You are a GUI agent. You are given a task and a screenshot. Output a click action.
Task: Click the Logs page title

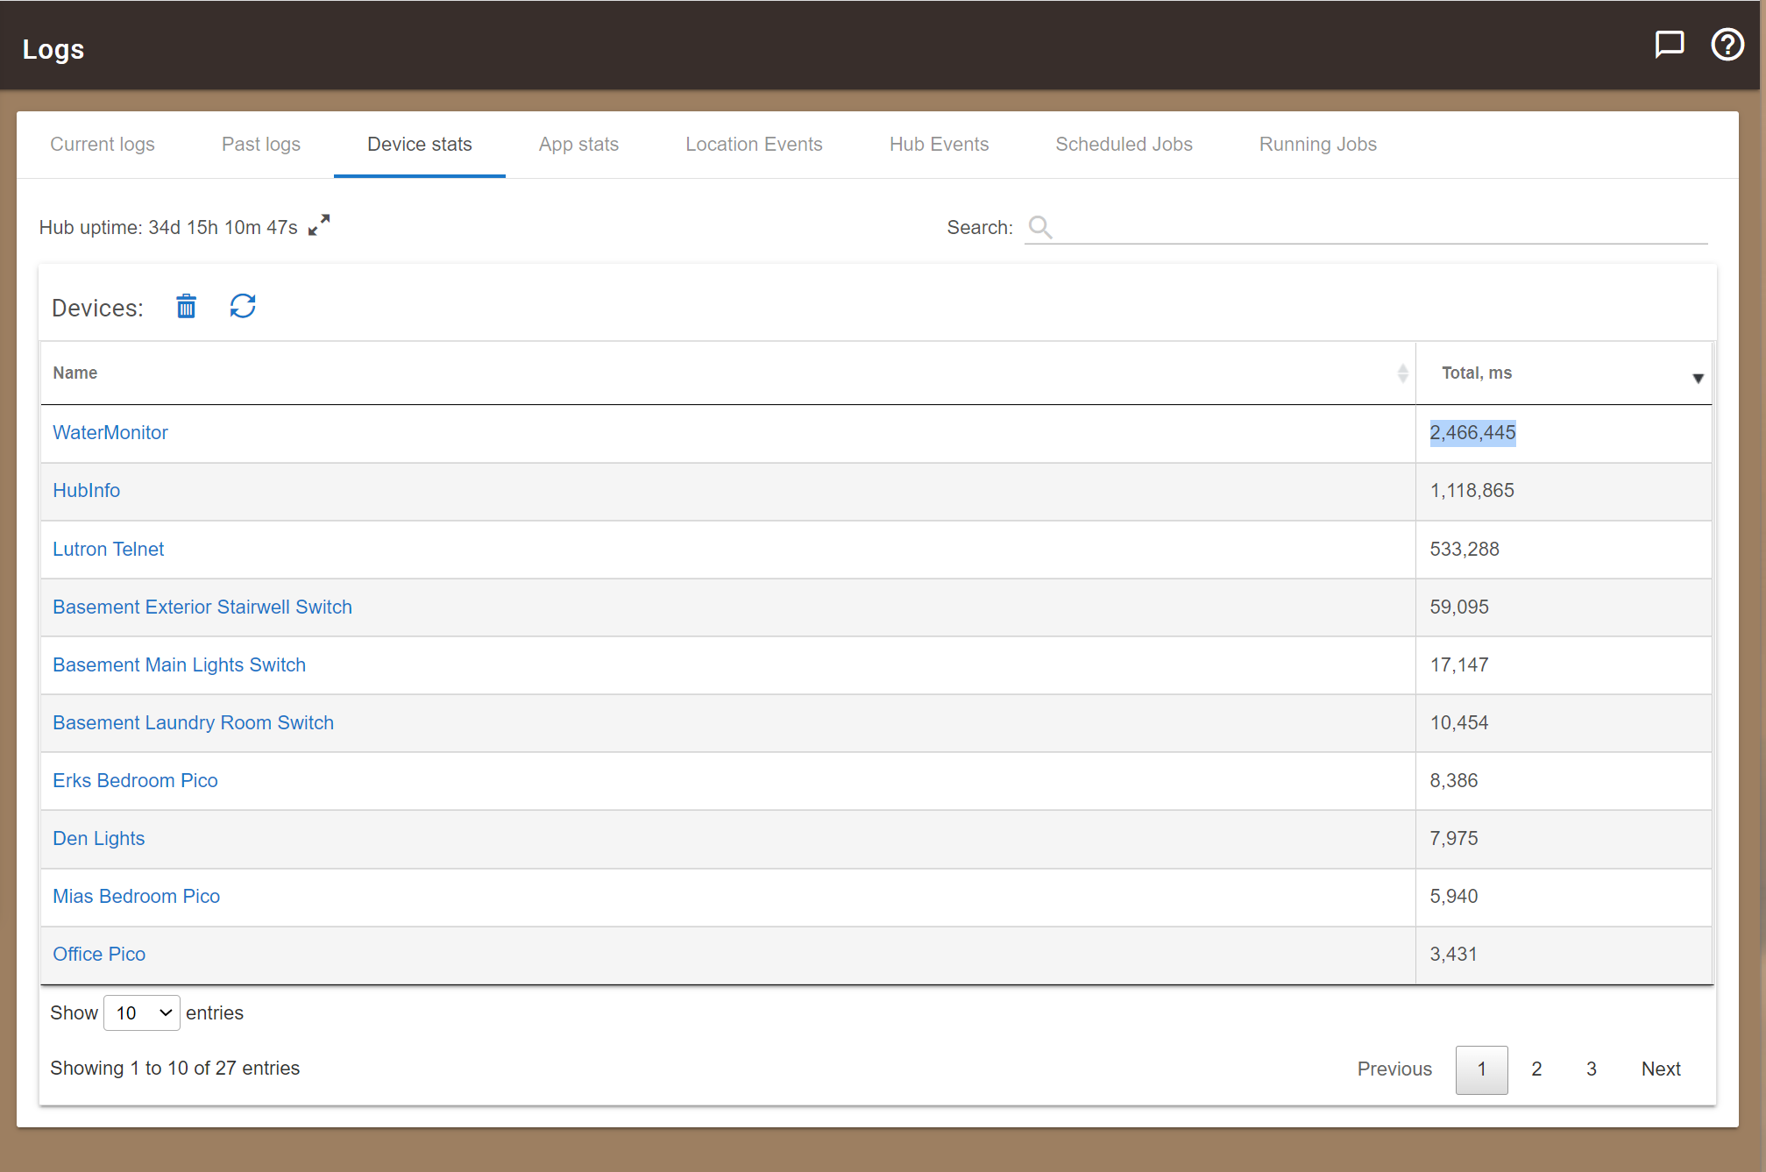[x=53, y=50]
